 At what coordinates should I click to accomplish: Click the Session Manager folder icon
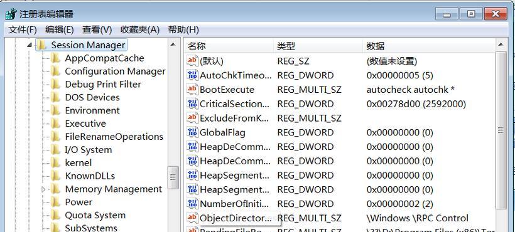click(41, 45)
